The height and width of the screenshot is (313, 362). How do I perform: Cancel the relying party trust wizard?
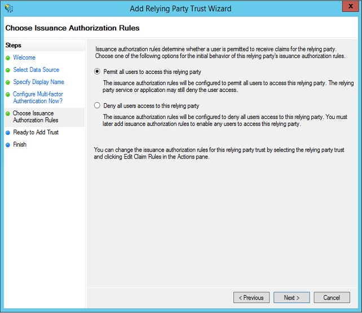pyautogui.click(x=332, y=297)
